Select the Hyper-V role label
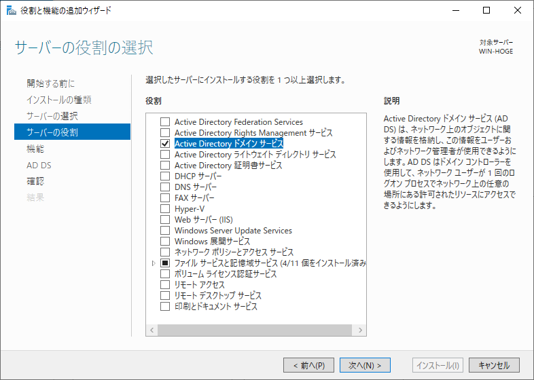Image resolution: width=534 pixels, height=380 pixels. pyautogui.click(x=190, y=209)
